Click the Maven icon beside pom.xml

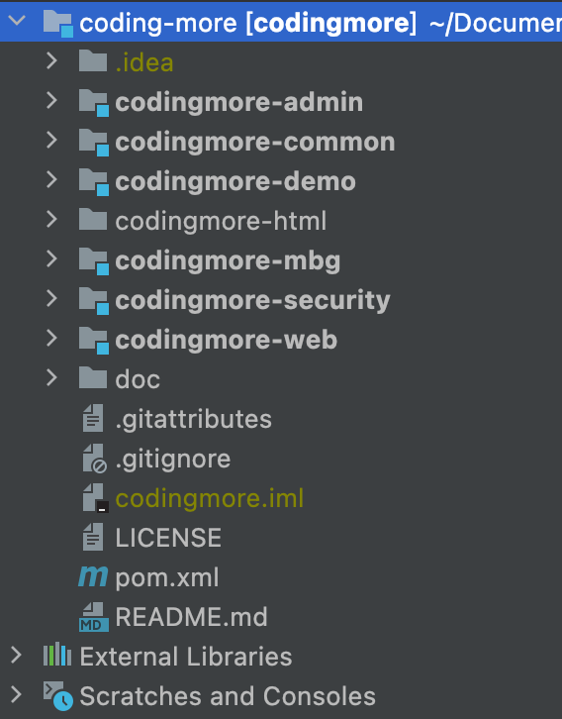coord(93,576)
